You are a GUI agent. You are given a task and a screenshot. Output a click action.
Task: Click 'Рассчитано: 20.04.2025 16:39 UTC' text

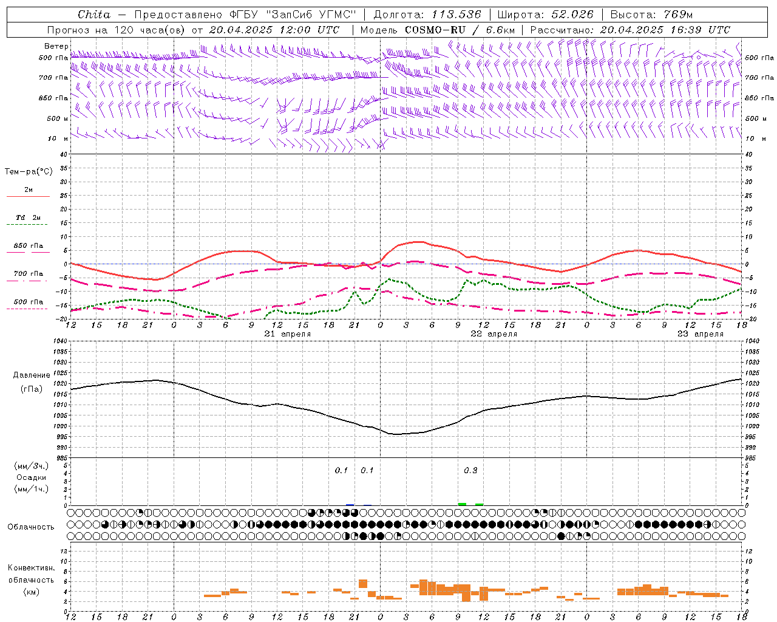[x=630, y=30]
